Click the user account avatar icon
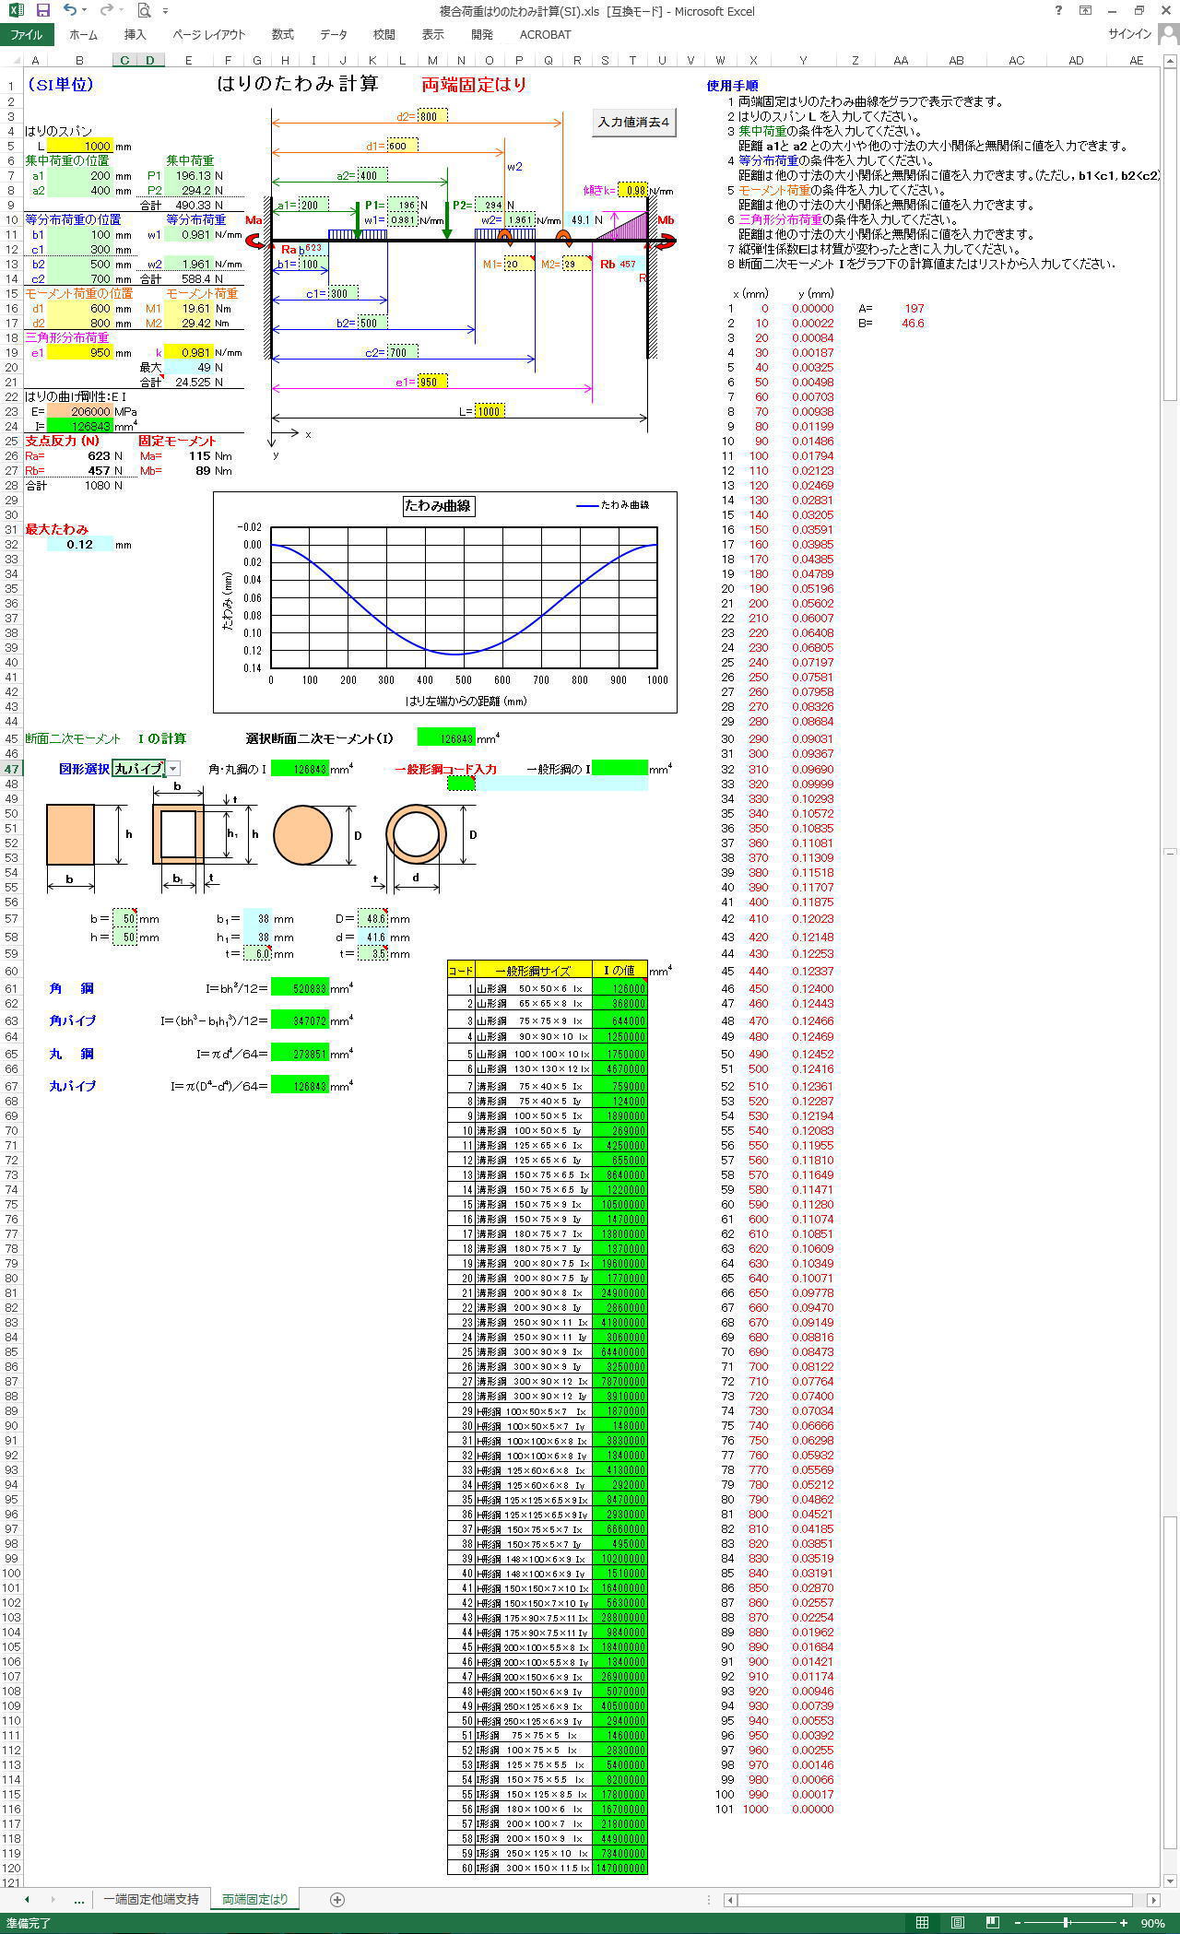 click(x=1167, y=34)
